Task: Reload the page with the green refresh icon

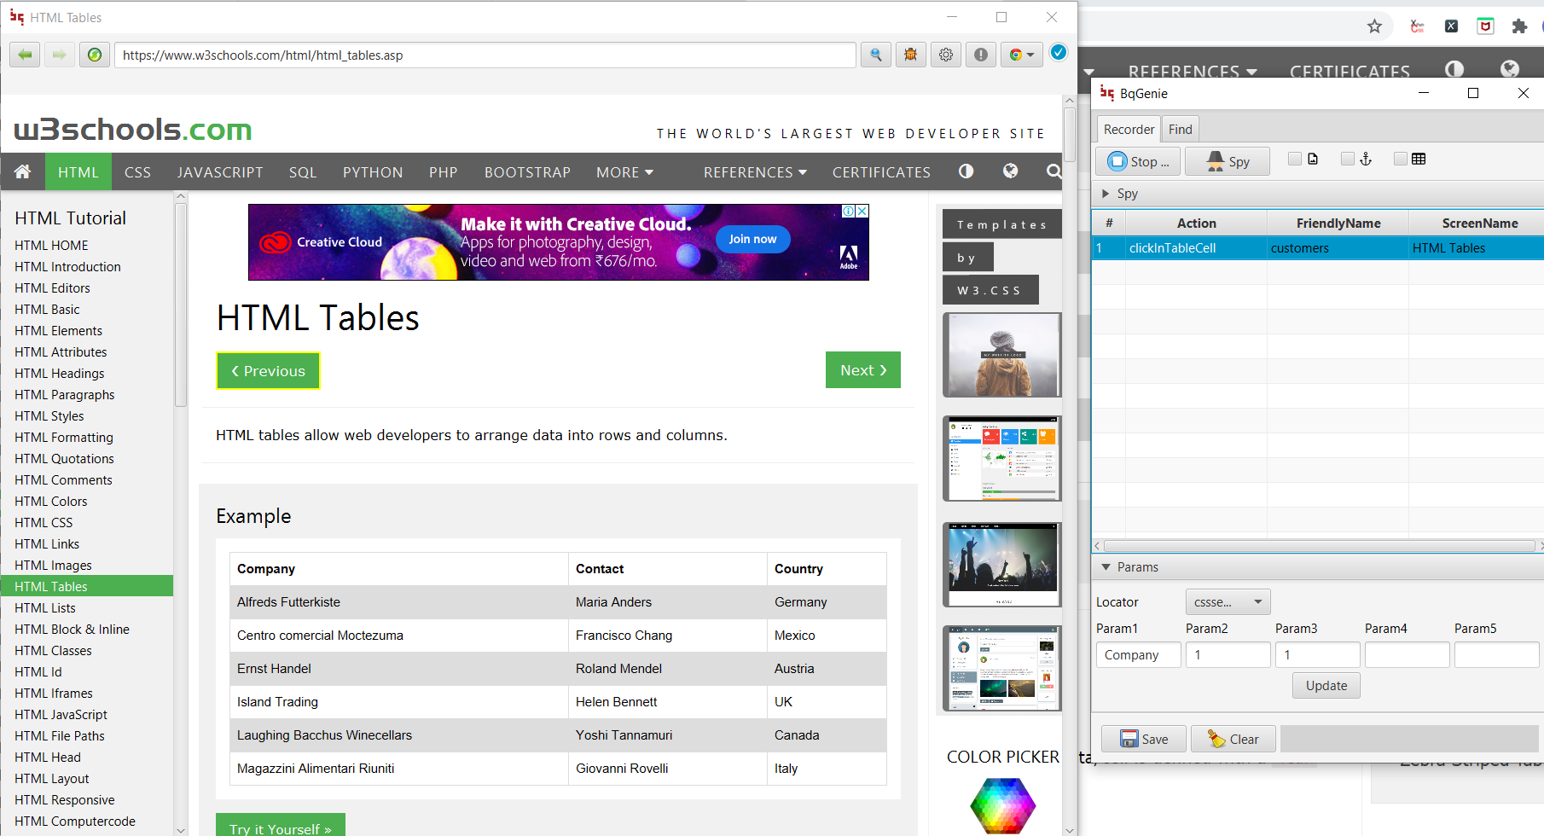Action: [x=95, y=55]
